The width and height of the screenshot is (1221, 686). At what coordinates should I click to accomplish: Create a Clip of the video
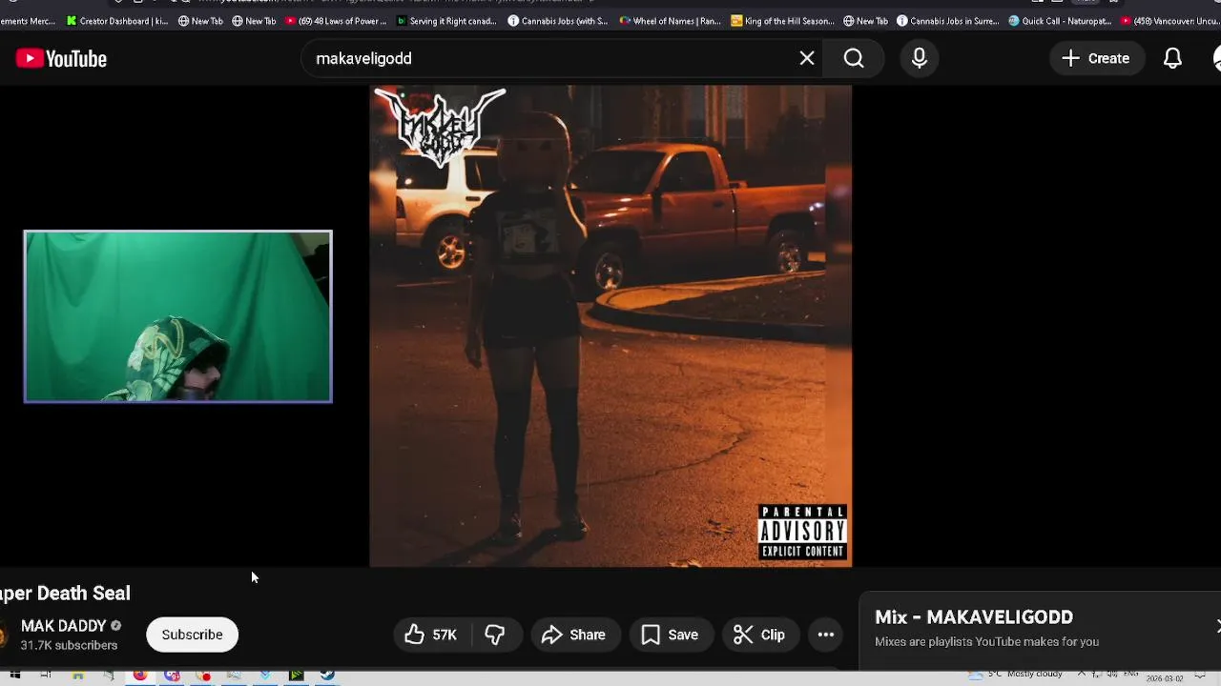(759, 635)
